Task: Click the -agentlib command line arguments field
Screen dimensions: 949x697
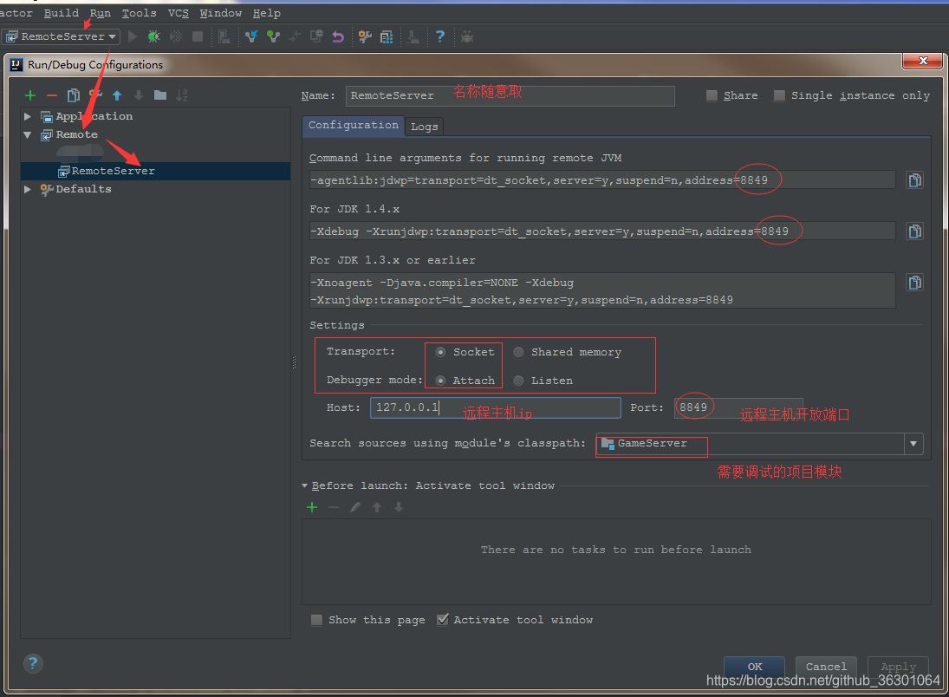Action: (602, 179)
